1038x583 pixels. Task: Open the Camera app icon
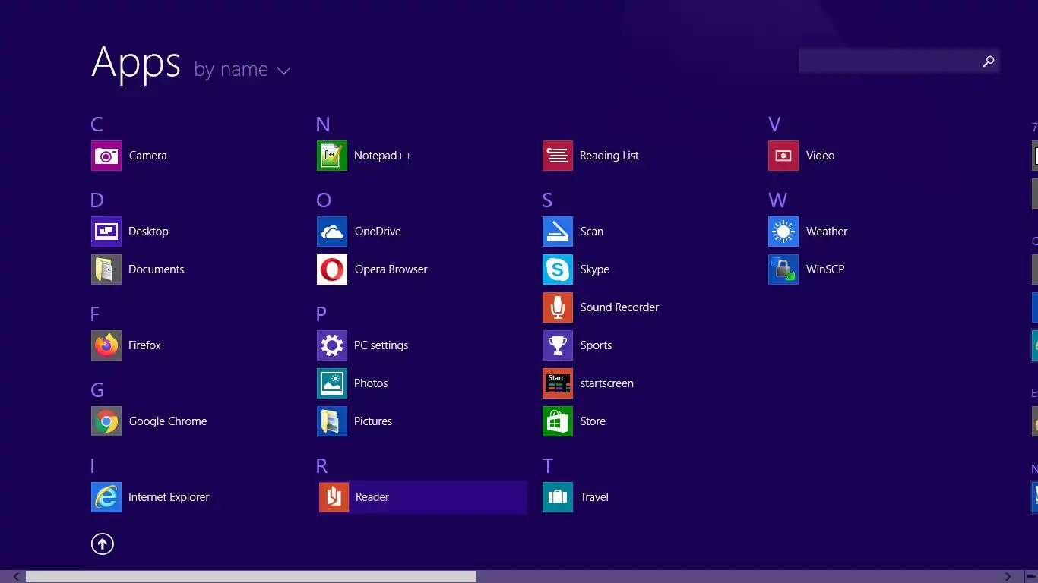click(x=106, y=156)
